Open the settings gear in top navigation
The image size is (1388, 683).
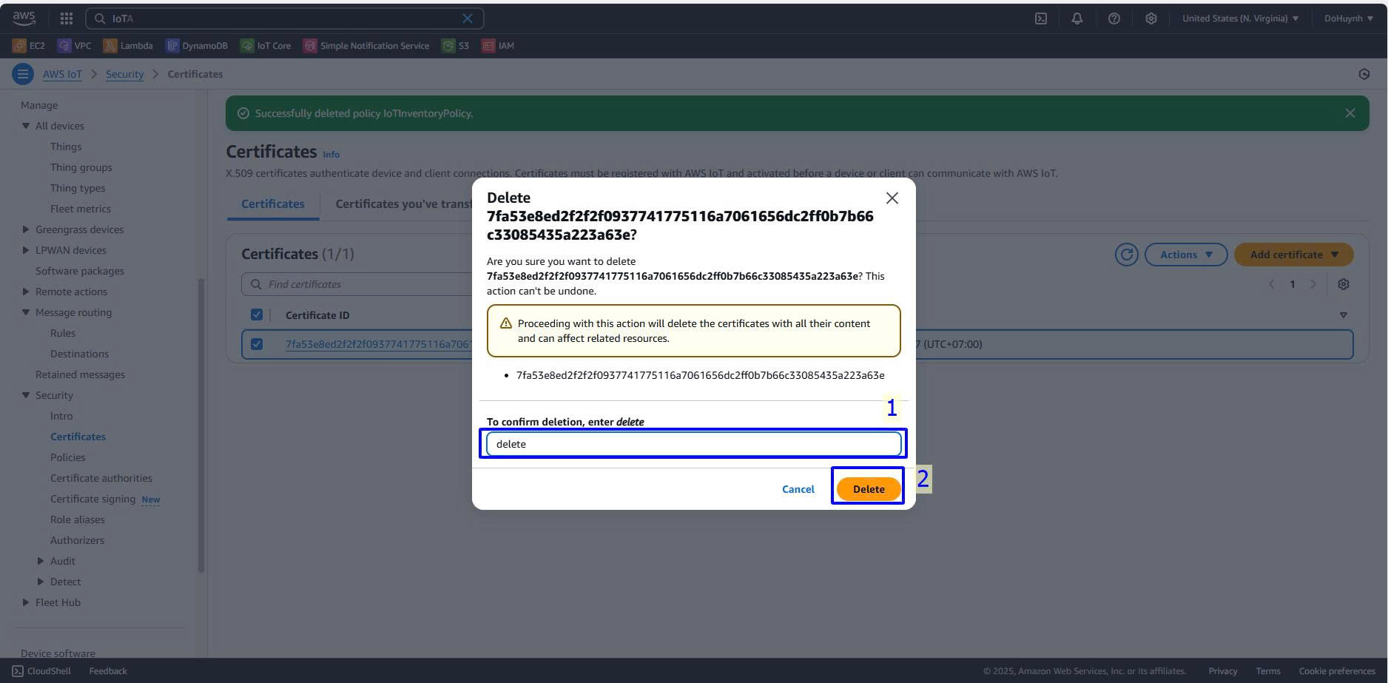click(1151, 18)
